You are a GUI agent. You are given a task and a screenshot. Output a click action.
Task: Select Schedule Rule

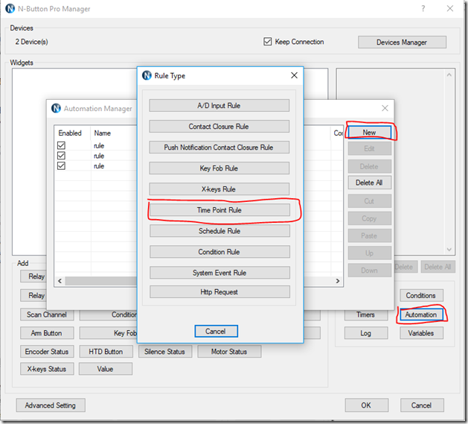coord(219,231)
